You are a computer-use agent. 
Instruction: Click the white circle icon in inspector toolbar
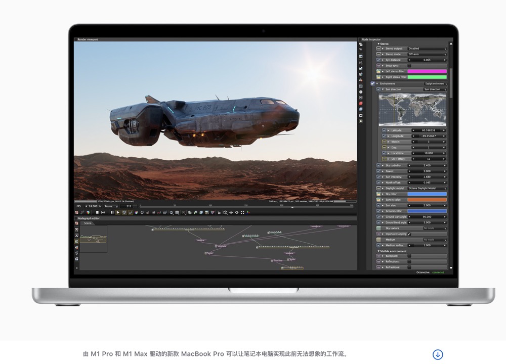pyautogui.click(x=361, y=92)
